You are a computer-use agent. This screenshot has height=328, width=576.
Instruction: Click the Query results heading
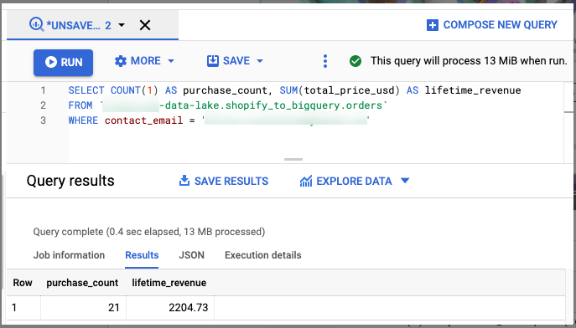[70, 181]
